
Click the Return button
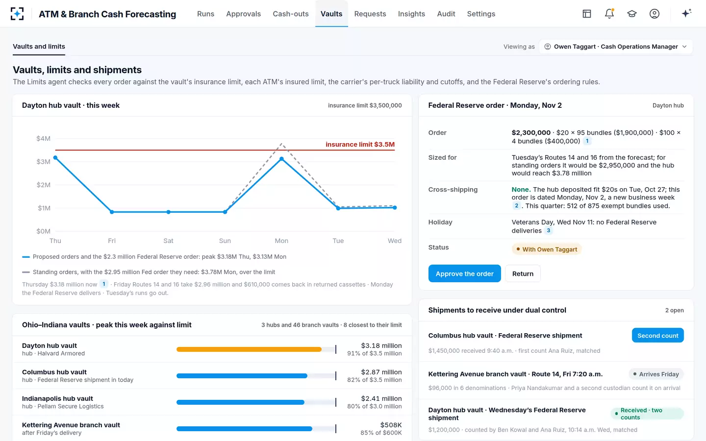pos(523,273)
